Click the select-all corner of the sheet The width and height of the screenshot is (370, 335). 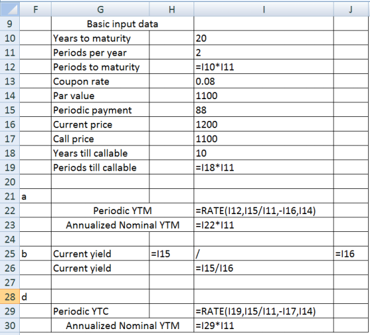tap(10, 9)
